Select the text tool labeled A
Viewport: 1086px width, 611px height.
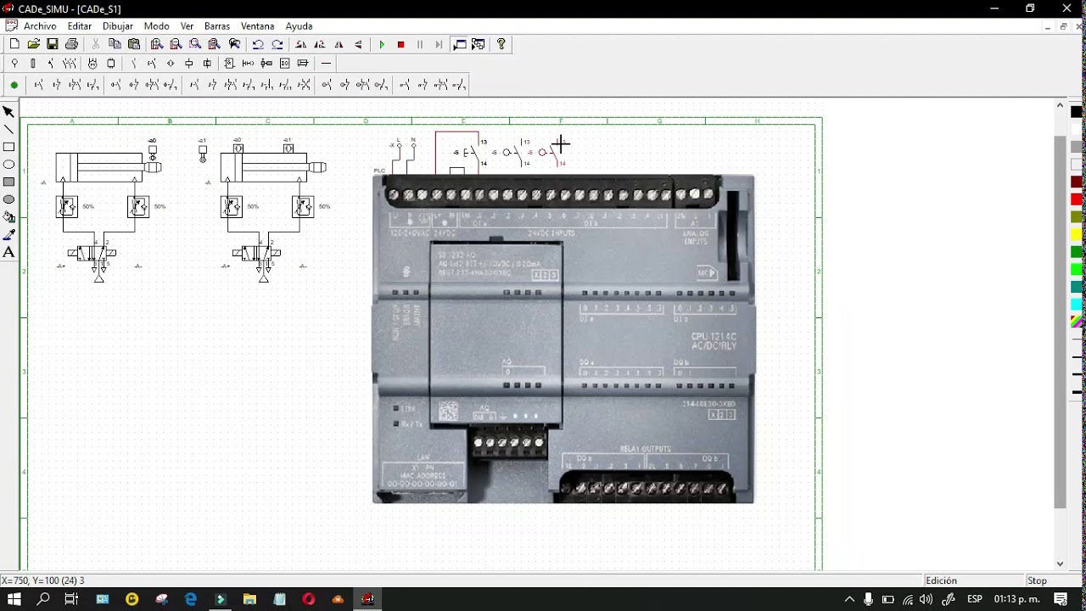8,252
